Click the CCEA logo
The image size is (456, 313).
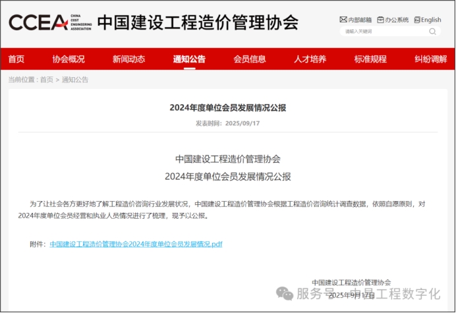point(47,23)
